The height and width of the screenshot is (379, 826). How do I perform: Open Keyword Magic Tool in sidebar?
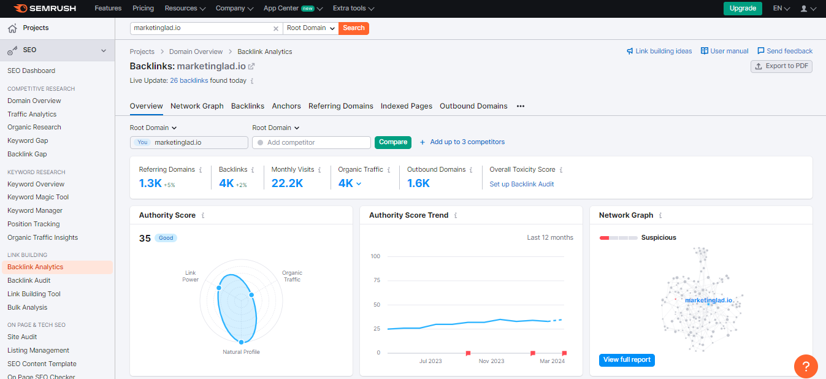coord(38,197)
